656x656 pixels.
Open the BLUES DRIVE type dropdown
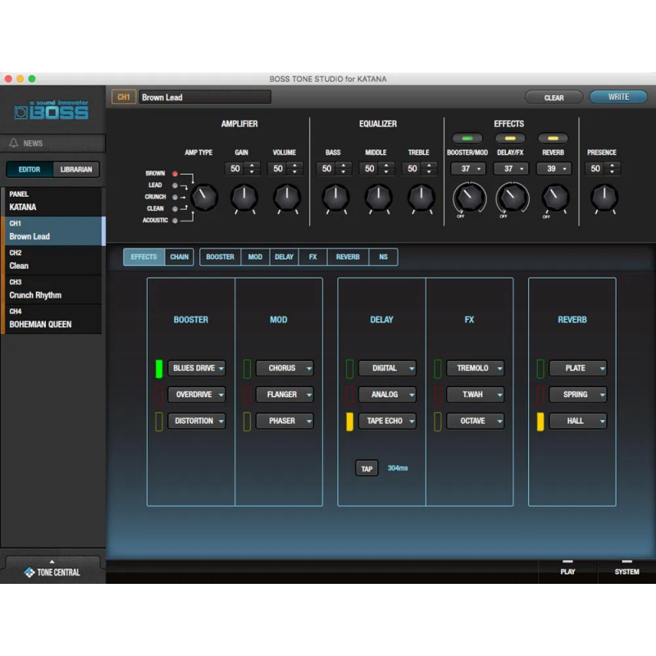point(197,368)
